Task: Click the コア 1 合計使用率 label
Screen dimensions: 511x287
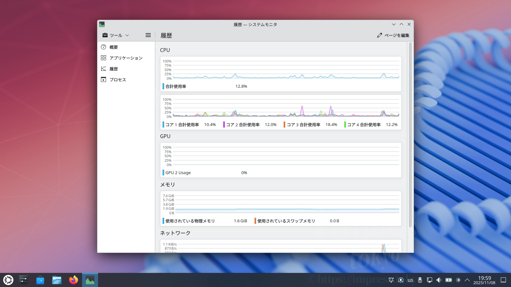Action: click(x=182, y=125)
